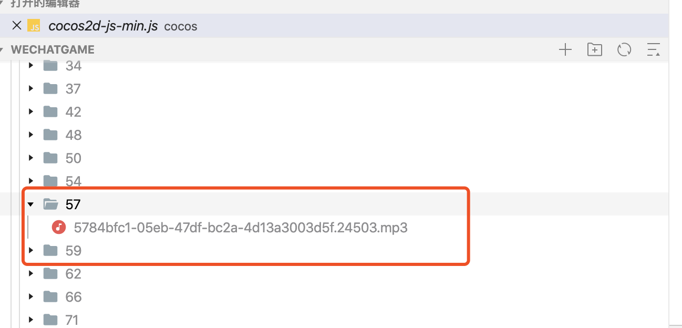
Task: Open the 5784bfc1 mp3 audio file
Action: (x=241, y=228)
